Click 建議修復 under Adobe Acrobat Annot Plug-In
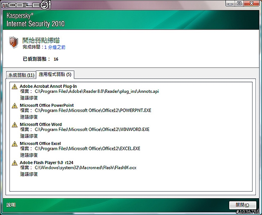 29,98
